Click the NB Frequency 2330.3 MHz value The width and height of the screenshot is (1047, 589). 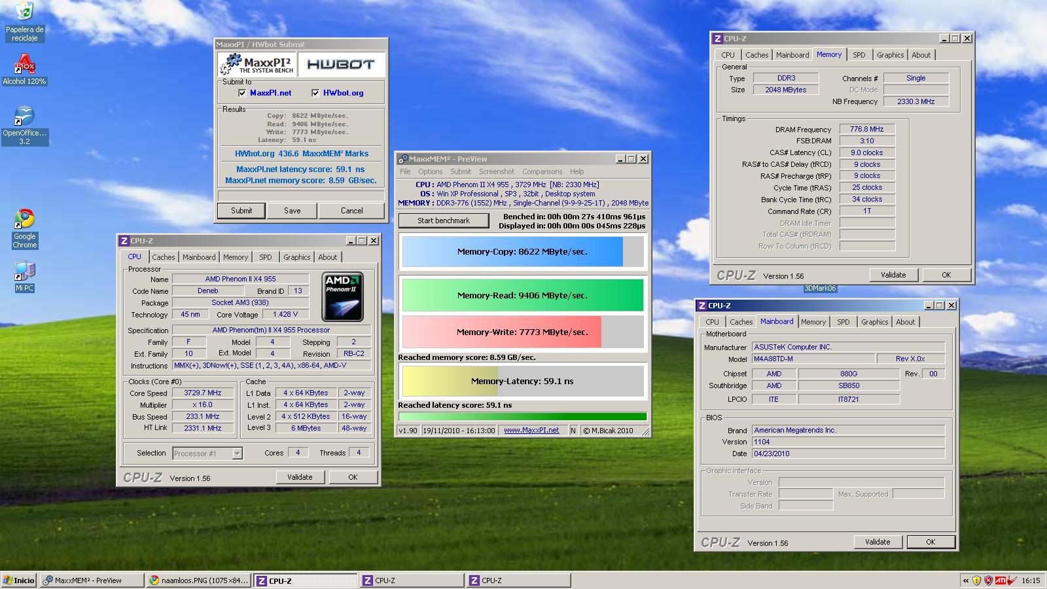coord(916,101)
